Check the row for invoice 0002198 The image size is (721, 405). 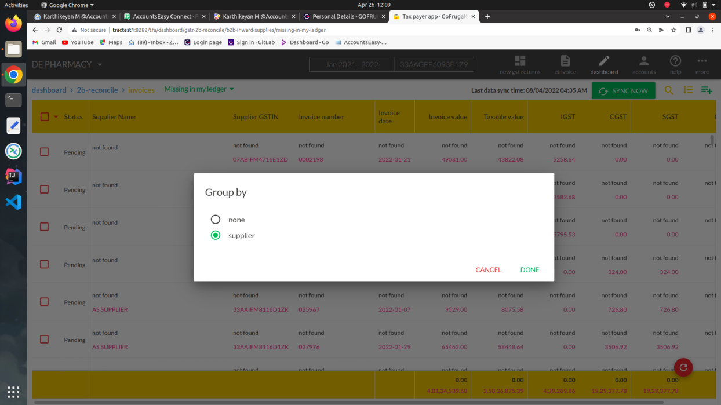(44, 152)
